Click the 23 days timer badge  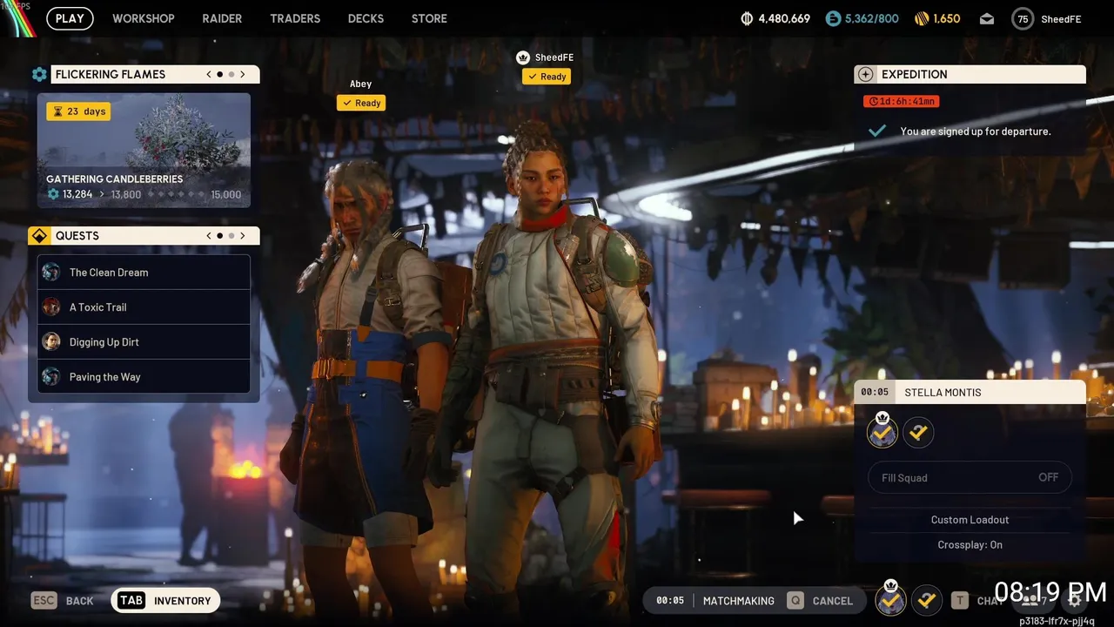(x=78, y=111)
